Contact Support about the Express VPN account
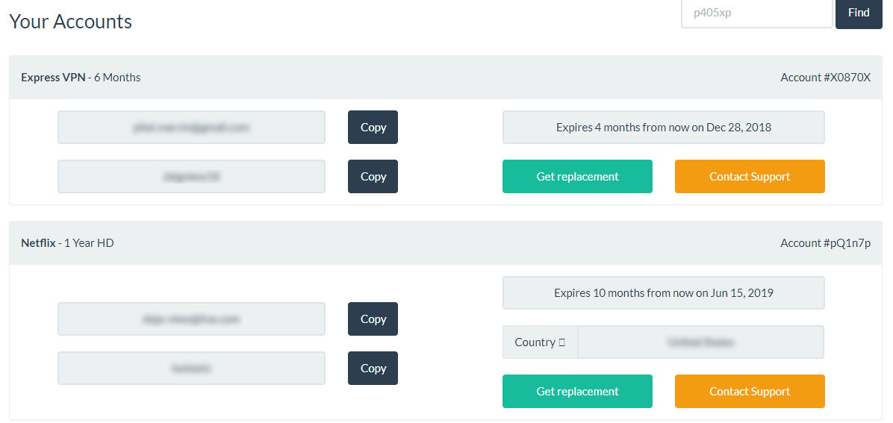This screenshot has height=423, width=893. point(750,177)
